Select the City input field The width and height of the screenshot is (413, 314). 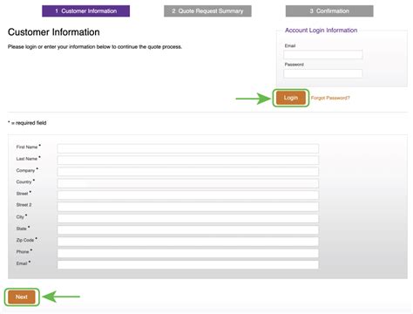click(x=188, y=218)
